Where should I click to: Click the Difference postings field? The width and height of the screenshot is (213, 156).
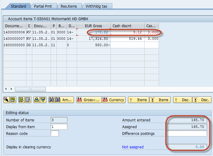187,133
